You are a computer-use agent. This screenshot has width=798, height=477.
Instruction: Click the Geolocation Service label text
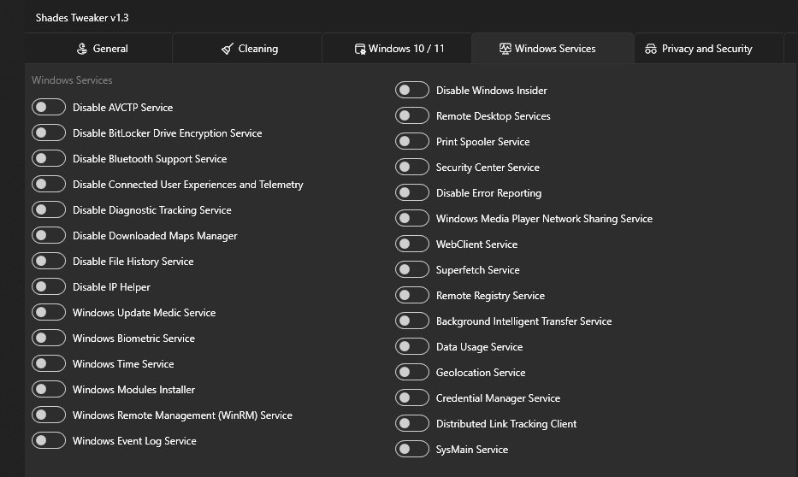click(481, 372)
